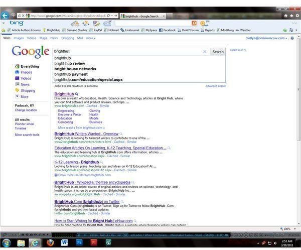Choose suggestion 'brighthub payment'
This screenshot has width=301, height=250.
[x=71, y=74]
